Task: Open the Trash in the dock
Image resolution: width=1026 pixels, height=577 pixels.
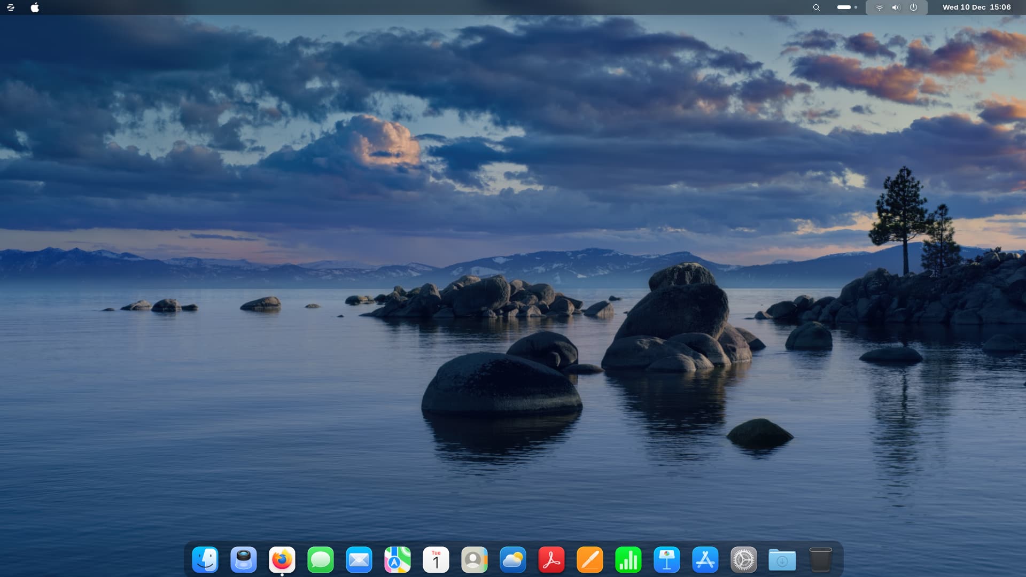Action: (821, 560)
